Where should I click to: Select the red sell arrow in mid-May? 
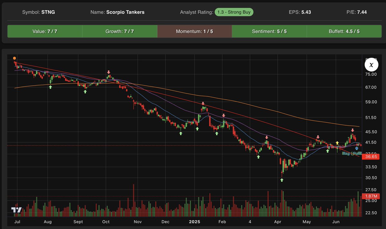[318, 137]
